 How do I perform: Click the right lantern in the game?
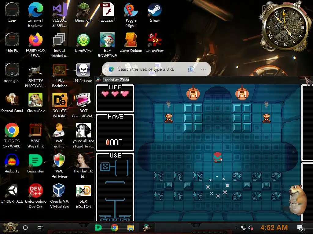(242, 93)
